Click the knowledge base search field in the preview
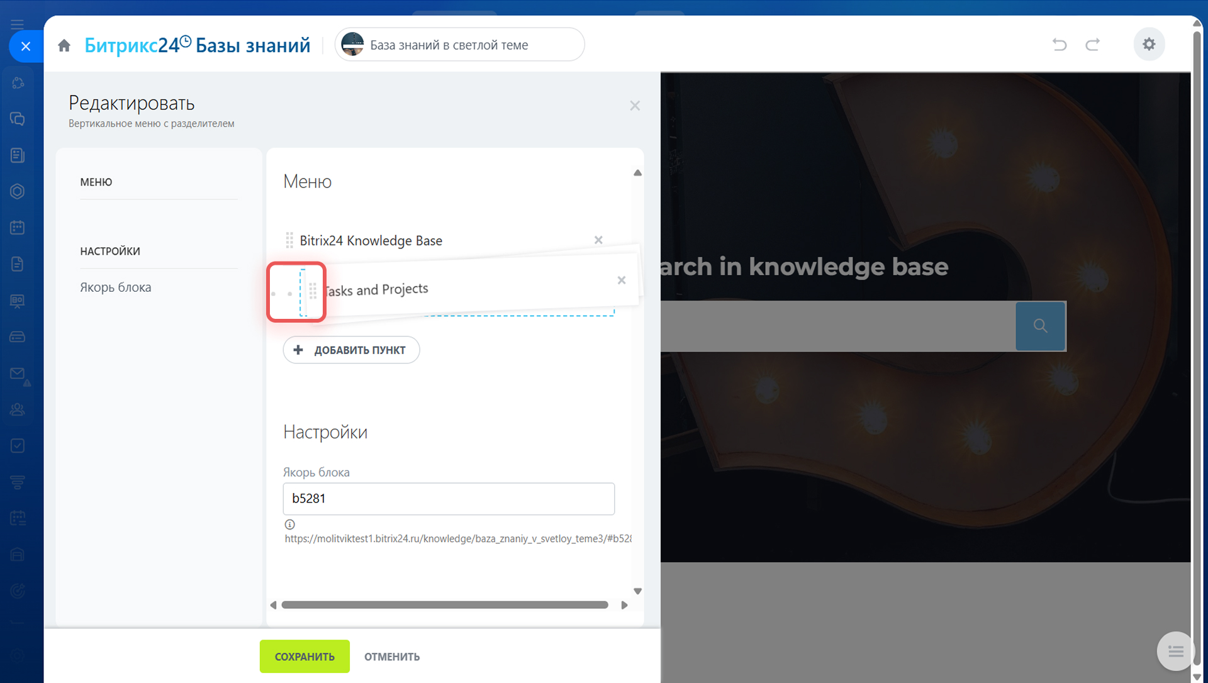 pos(838,326)
